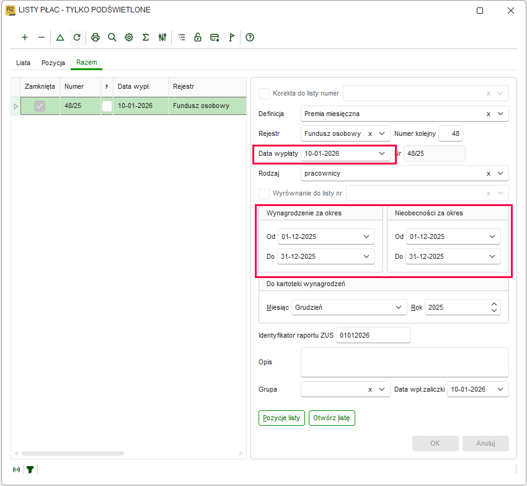The width and height of the screenshot is (527, 486).
Task: Open Wynagrodzenie za okres 'Od' date dropdown
Action: [366, 236]
